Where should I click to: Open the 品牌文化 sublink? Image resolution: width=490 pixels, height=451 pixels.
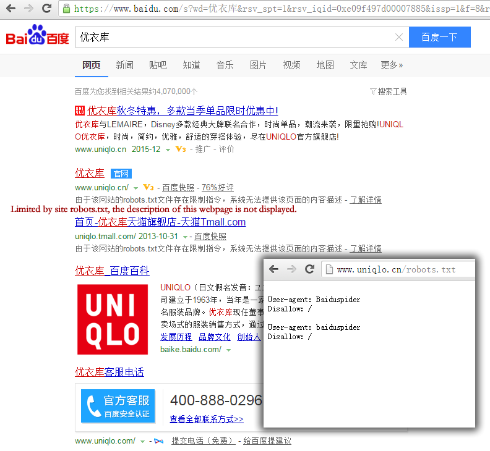(x=215, y=337)
